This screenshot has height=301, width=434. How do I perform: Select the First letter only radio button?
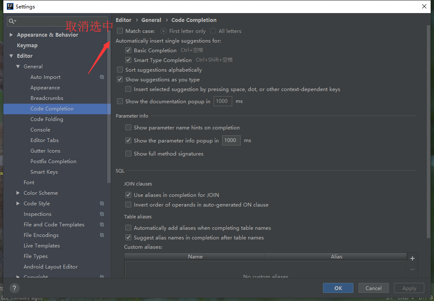pyautogui.click(x=163, y=31)
